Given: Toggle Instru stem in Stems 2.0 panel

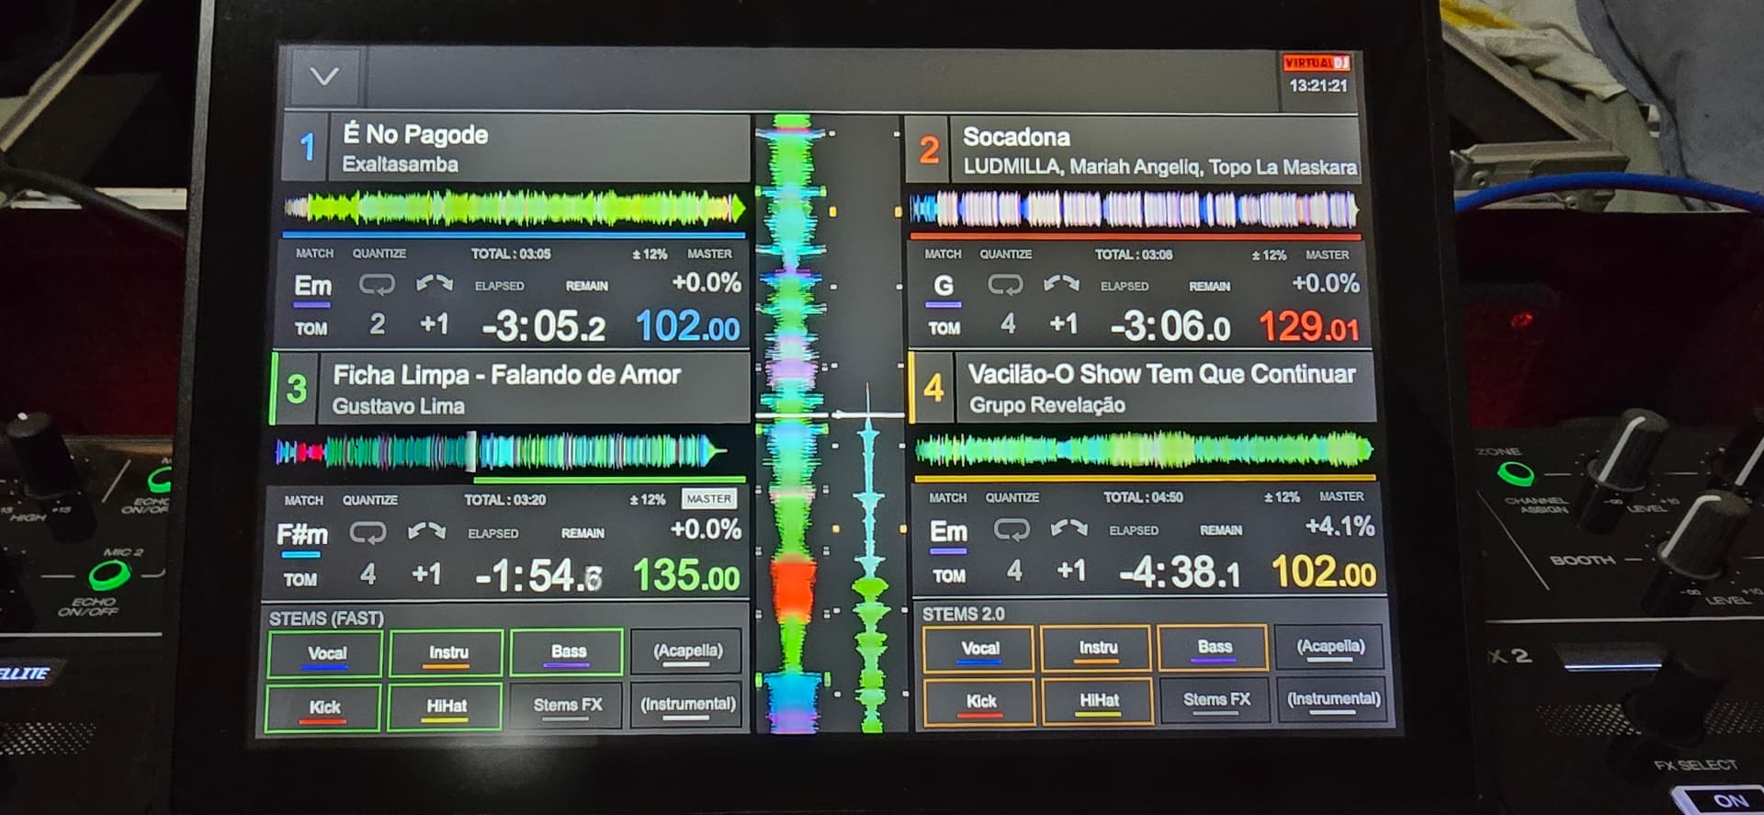Looking at the screenshot, I should (1097, 649).
